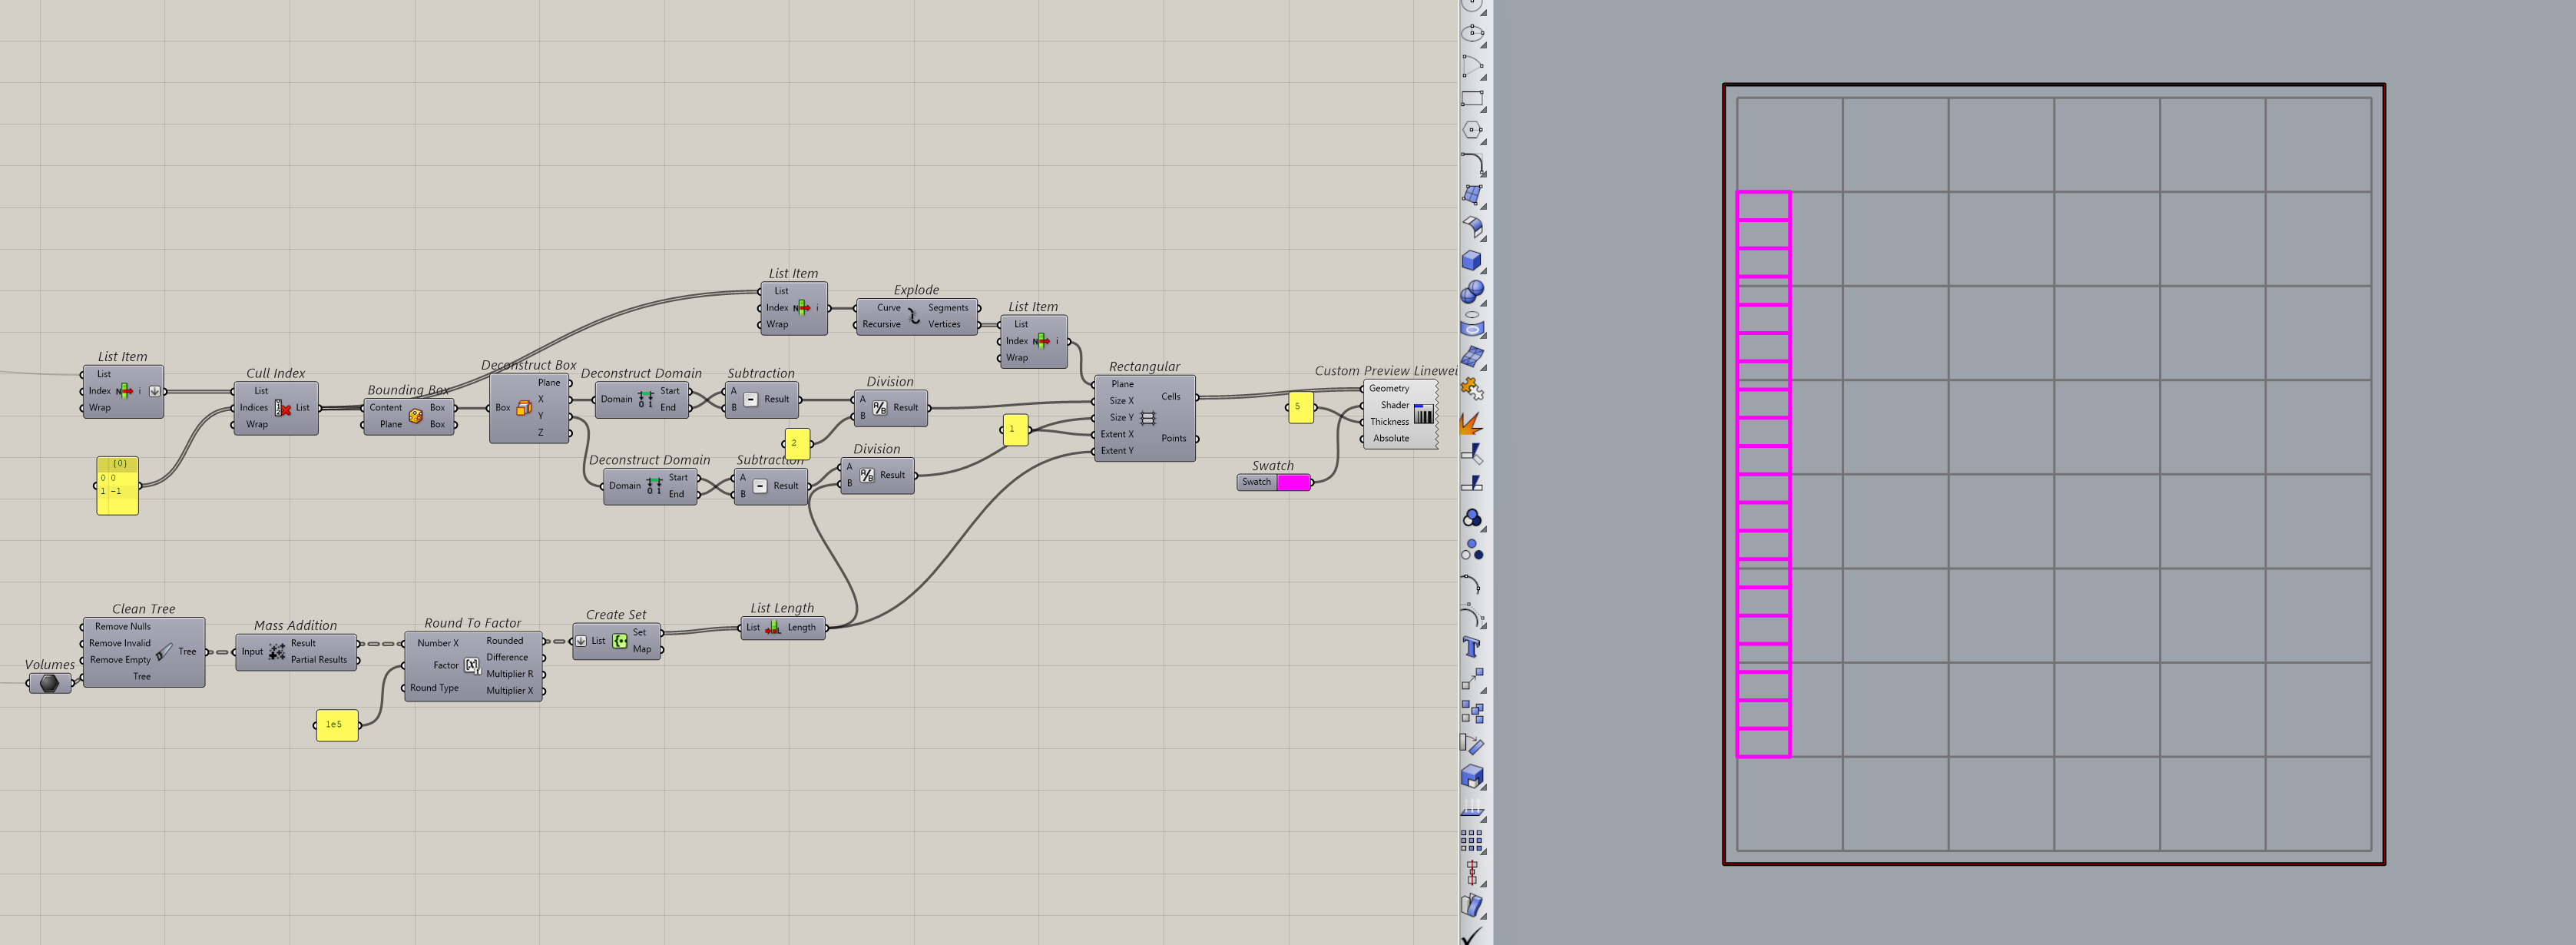Click the Bounding Box component icon
The width and height of the screenshot is (2576, 945).
[x=415, y=416]
